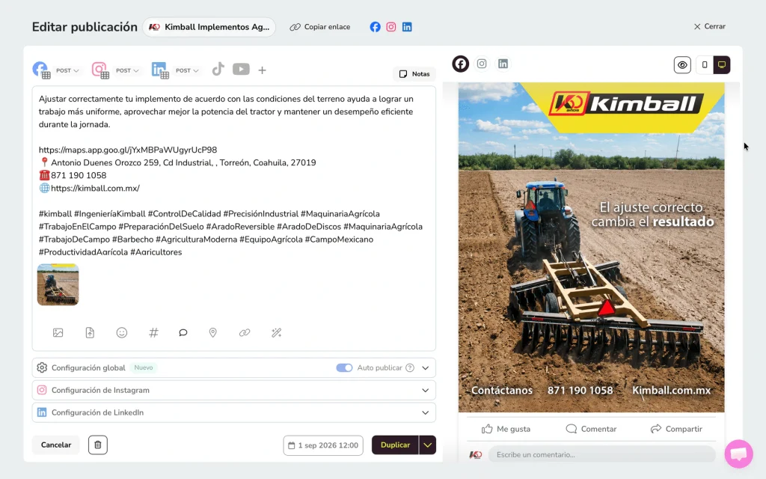Switch preview to desktop view

(x=722, y=64)
